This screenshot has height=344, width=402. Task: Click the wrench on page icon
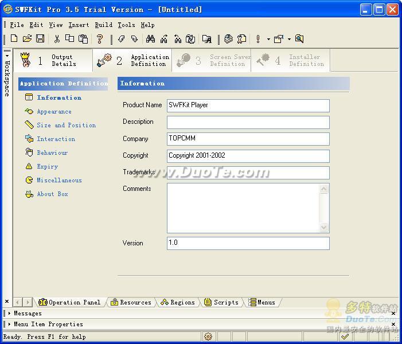click(241, 39)
